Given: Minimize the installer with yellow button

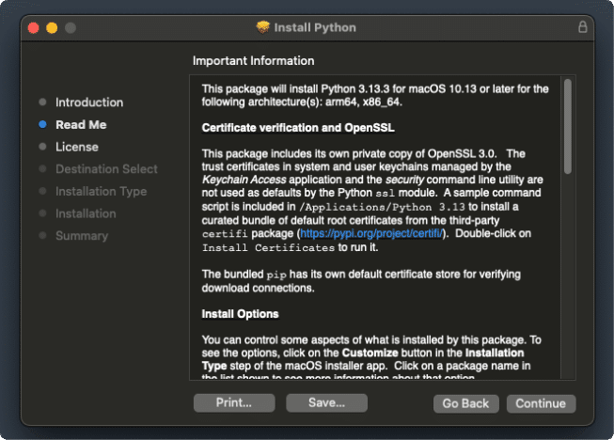Looking at the screenshot, I should click(52, 28).
